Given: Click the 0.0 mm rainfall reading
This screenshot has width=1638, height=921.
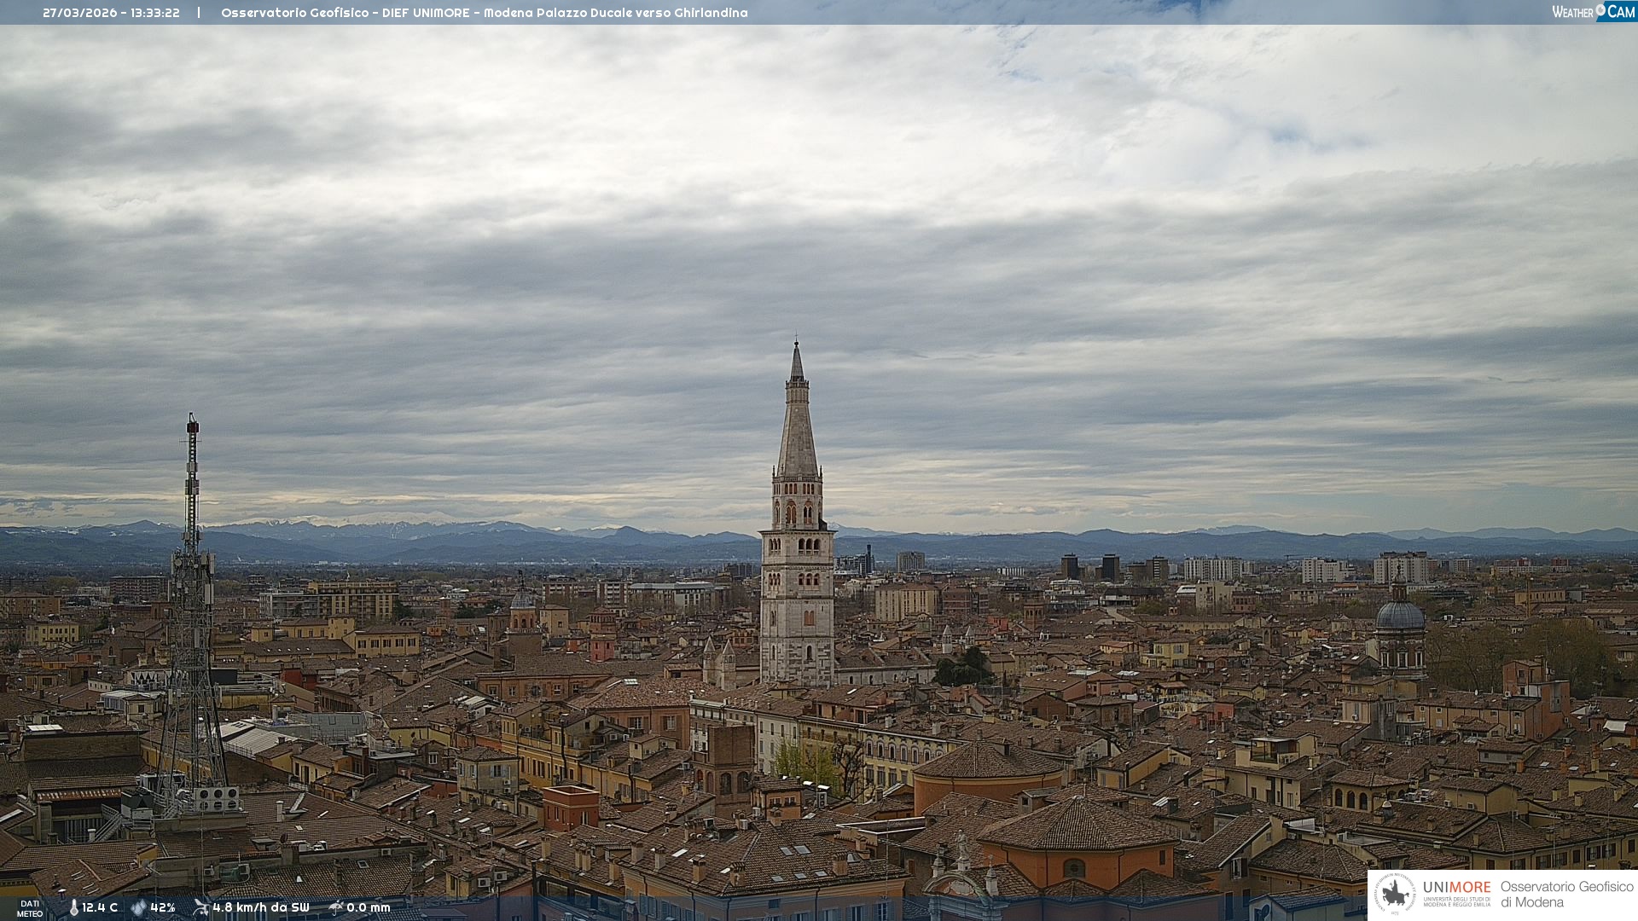Looking at the screenshot, I should point(368,907).
